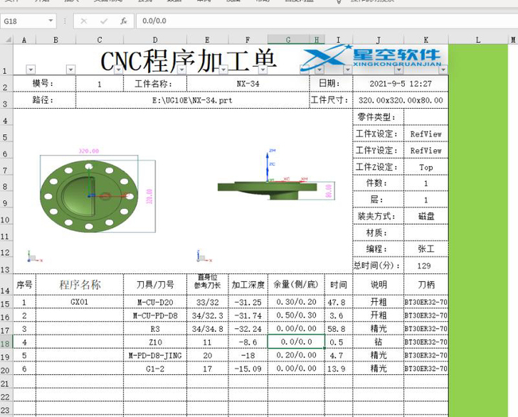Open column F filter dropdown in row 1
The width and height of the screenshot is (518, 417).
click(x=263, y=70)
